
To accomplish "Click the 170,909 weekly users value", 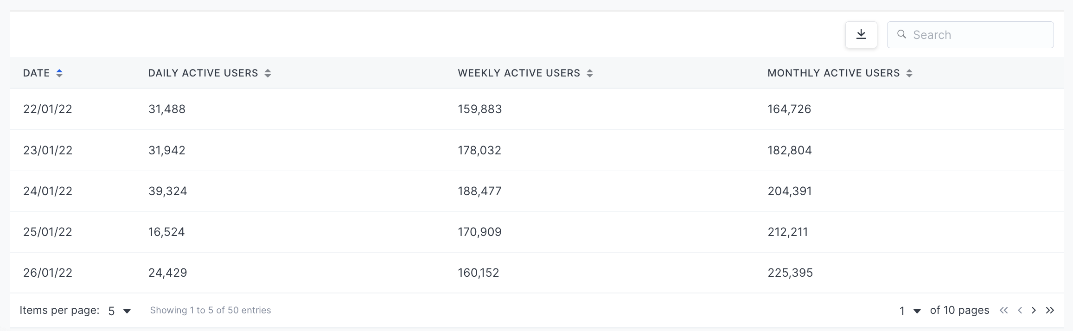I will point(479,232).
